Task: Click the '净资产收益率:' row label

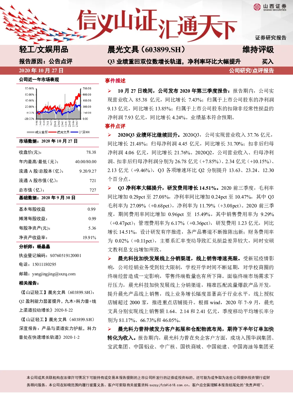Action: point(33,238)
